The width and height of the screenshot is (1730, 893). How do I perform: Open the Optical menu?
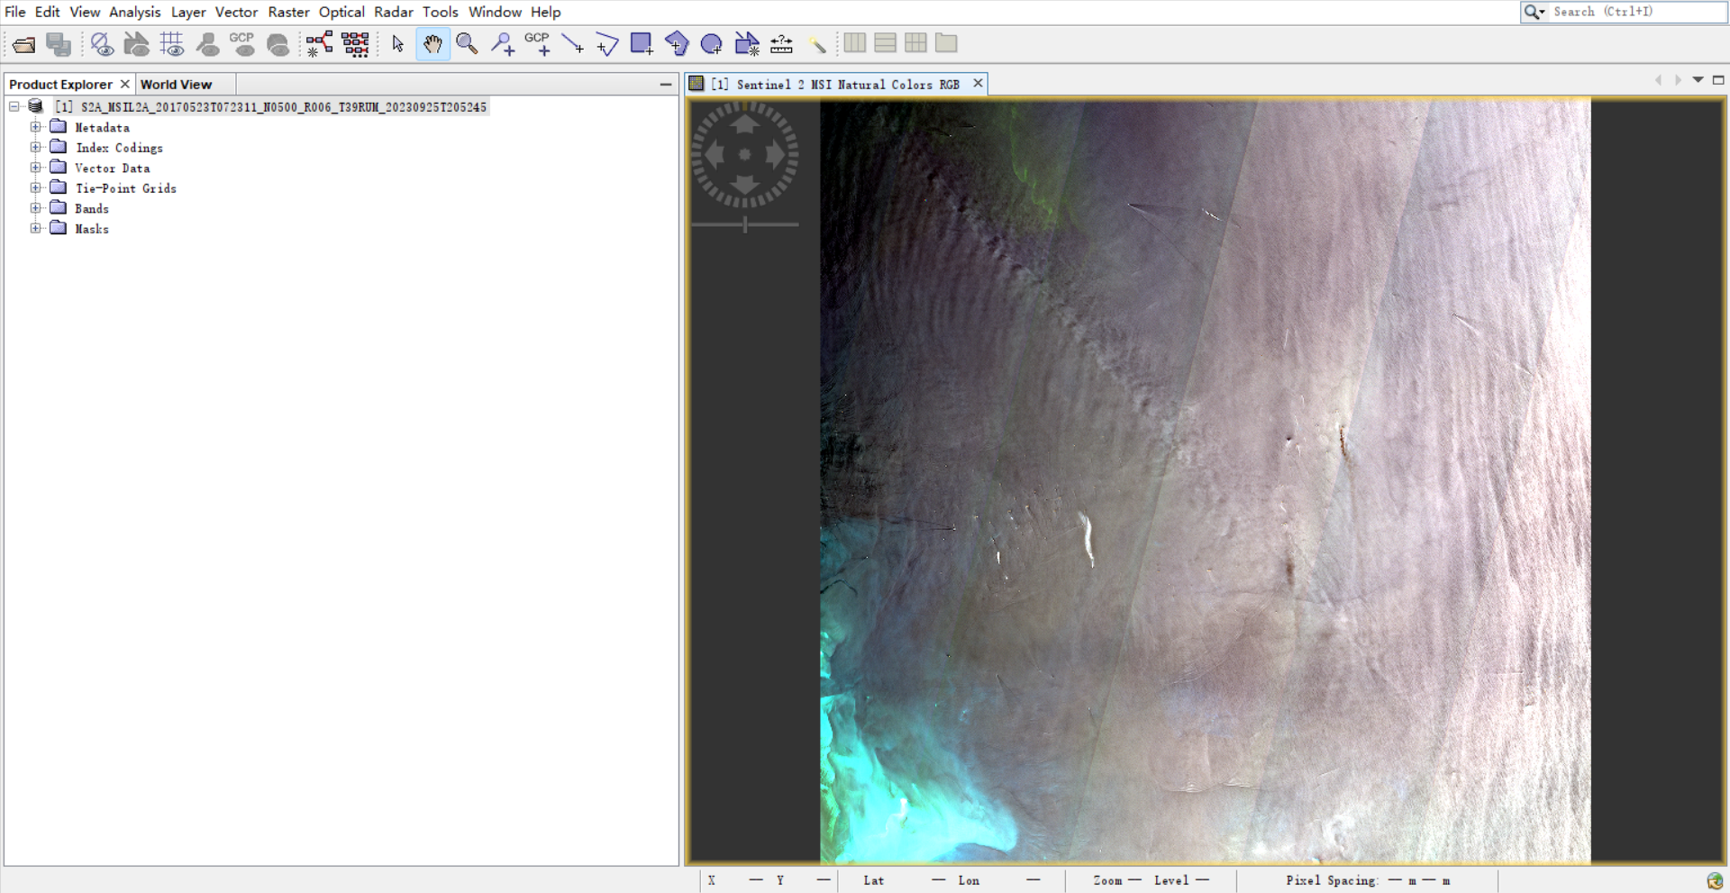click(341, 12)
